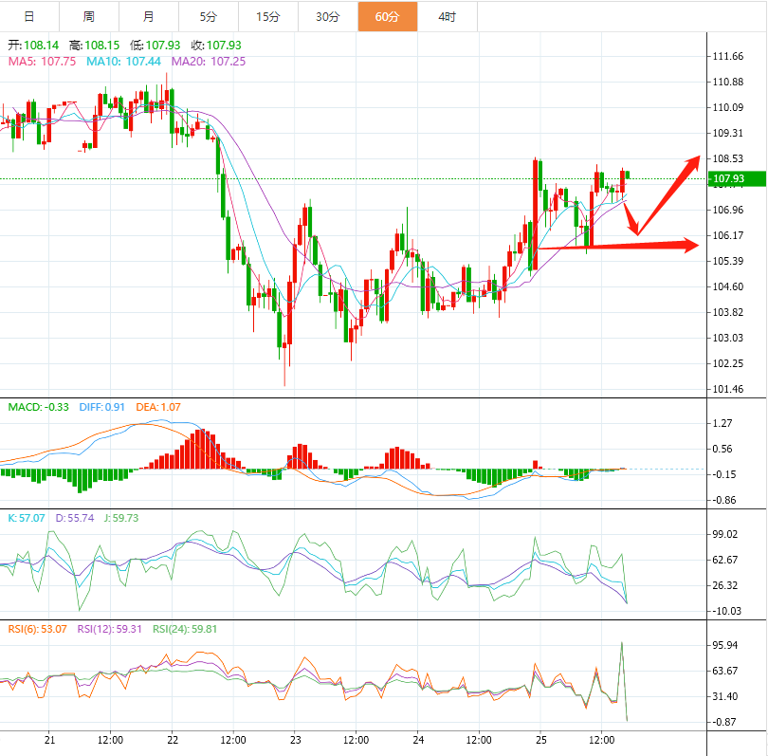Switch to the 日 daily timeframe tab
The height and width of the screenshot is (756, 768).
click(29, 17)
